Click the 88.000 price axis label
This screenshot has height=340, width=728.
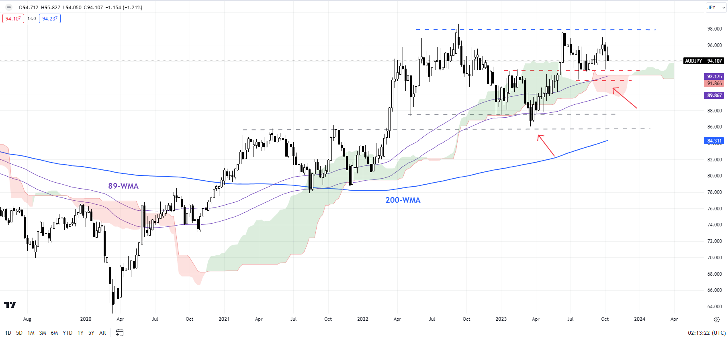714,111
